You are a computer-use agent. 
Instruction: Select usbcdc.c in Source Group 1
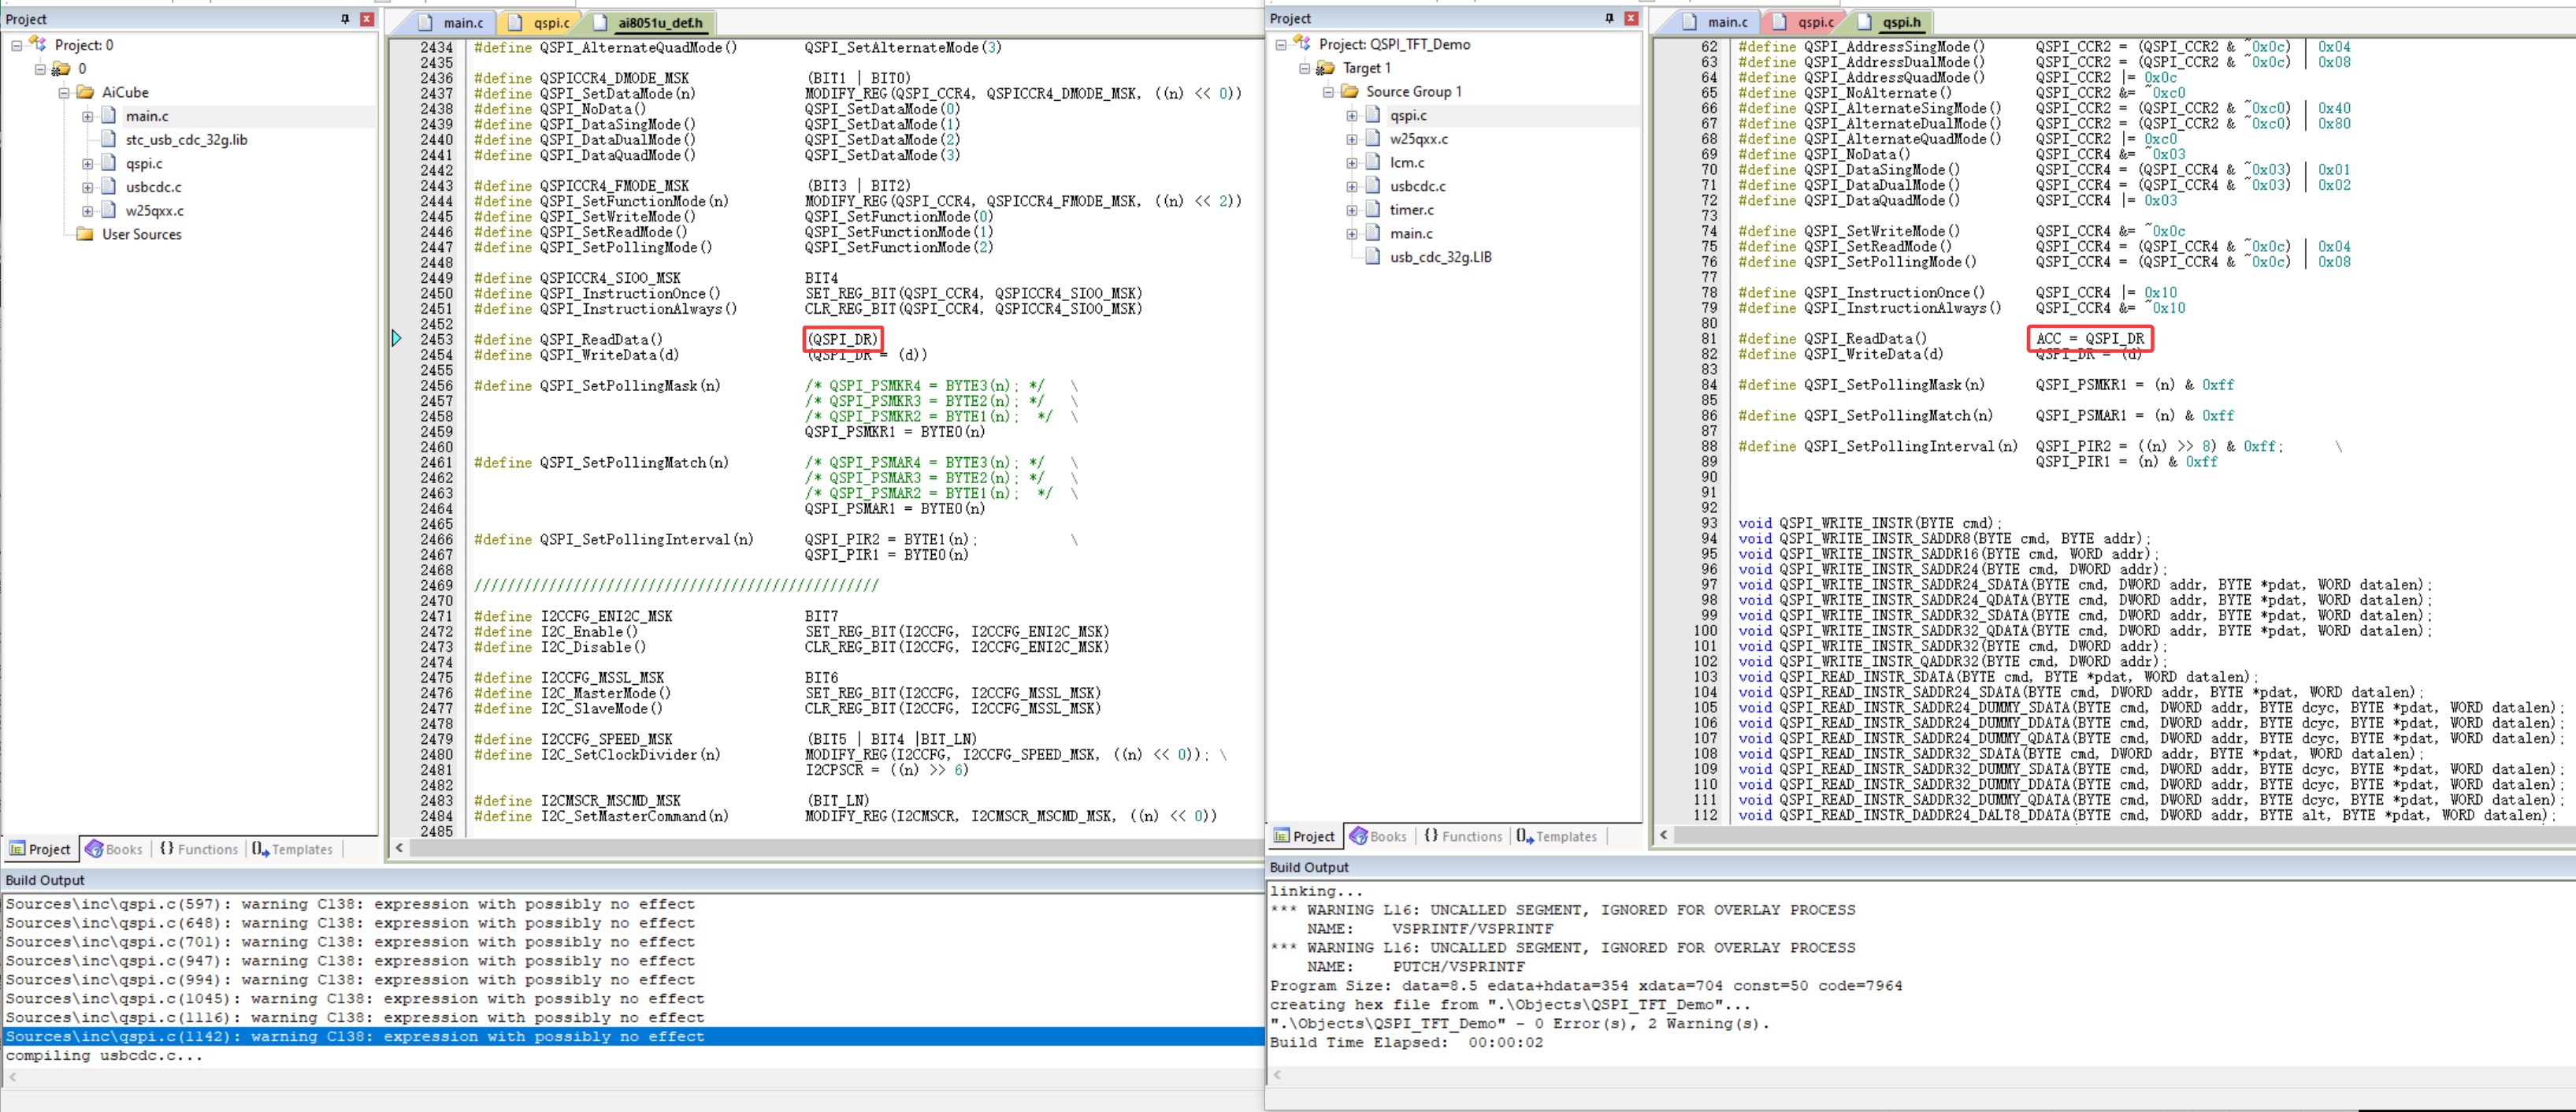[1417, 186]
